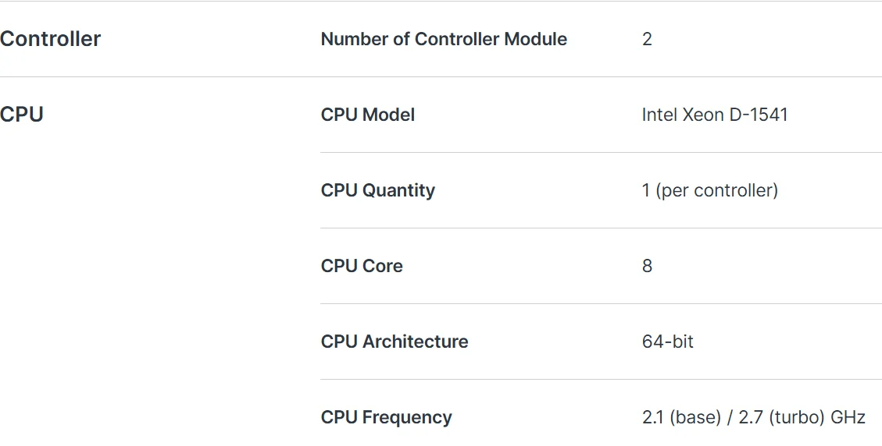Select the Number of Controller Module label
The image size is (882, 446).
(x=444, y=39)
